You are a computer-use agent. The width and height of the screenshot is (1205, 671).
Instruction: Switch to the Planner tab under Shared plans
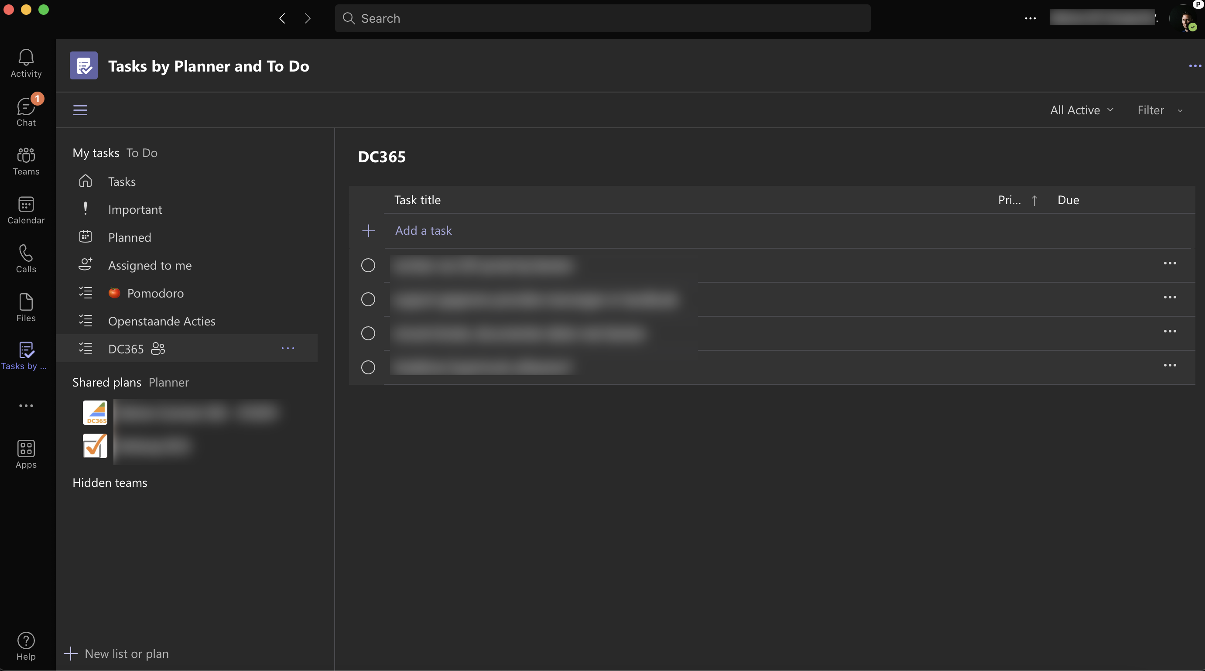168,382
